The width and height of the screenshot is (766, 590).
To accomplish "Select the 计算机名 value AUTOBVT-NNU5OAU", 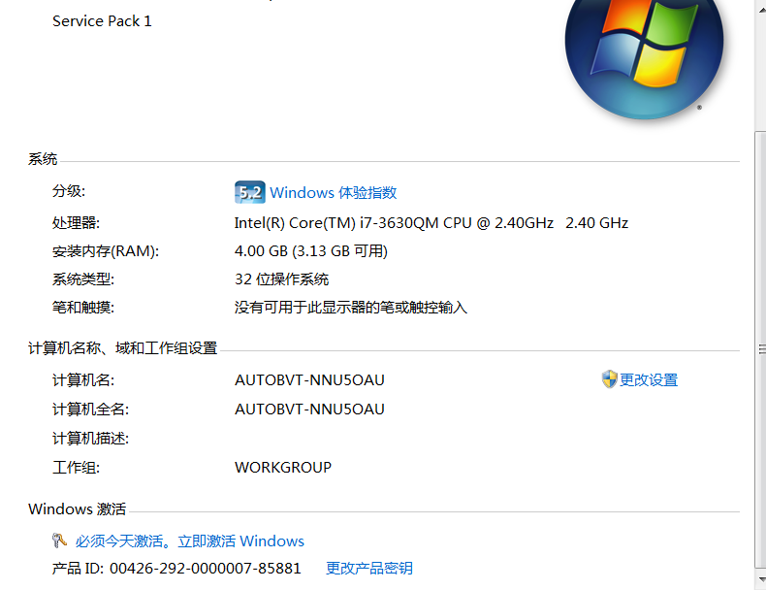I will [309, 379].
